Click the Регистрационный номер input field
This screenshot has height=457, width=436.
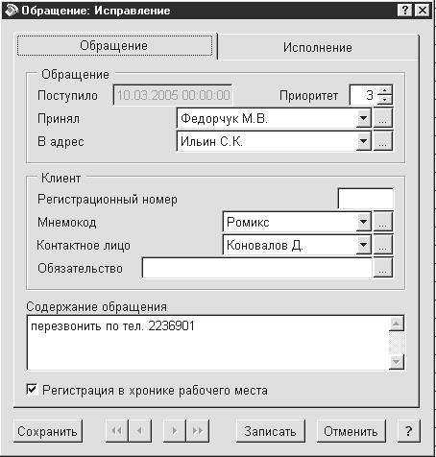[366, 199]
